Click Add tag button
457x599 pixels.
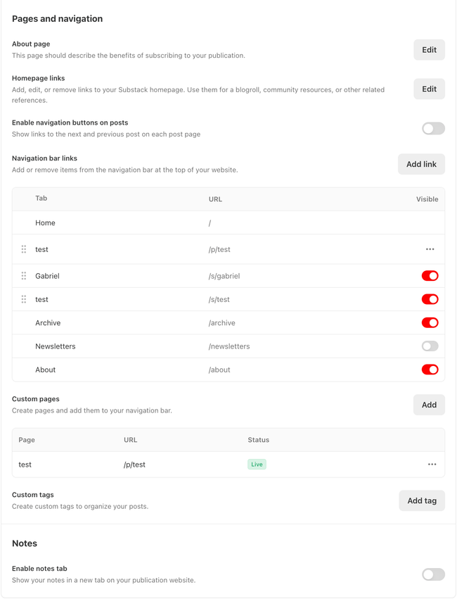[x=422, y=500]
